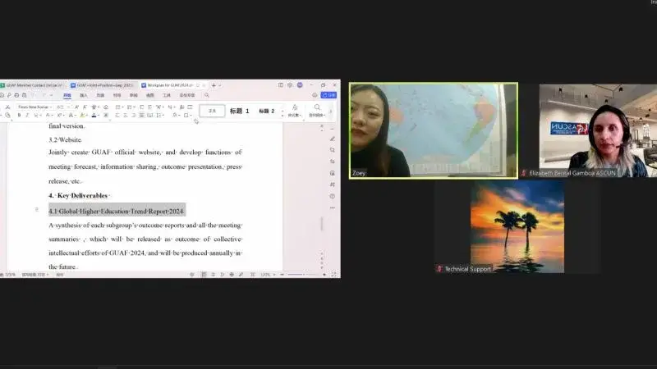Image resolution: width=657 pixels, height=369 pixels.
Task: Select Zoey's video thumbnail
Action: [x=434, y=130]
